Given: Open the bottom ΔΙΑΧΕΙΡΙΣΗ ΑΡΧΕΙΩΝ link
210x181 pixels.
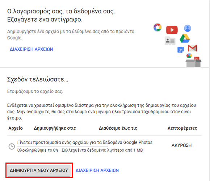Looking at the screenshot, I should point(97,170).
